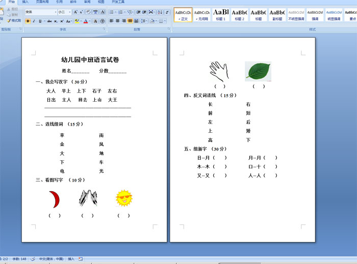
Task: Open the font size dropdown
Action: tap(70, 12)
